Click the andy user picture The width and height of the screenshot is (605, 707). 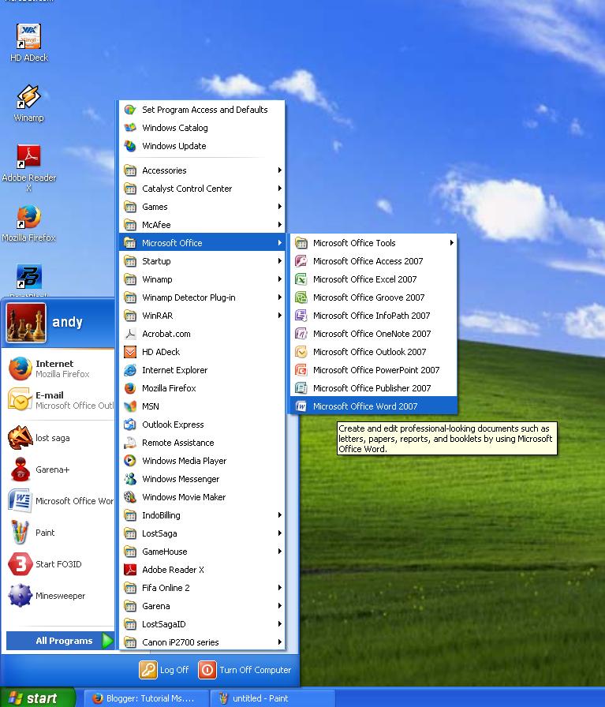pyautogui.click(x=26, y=323)
